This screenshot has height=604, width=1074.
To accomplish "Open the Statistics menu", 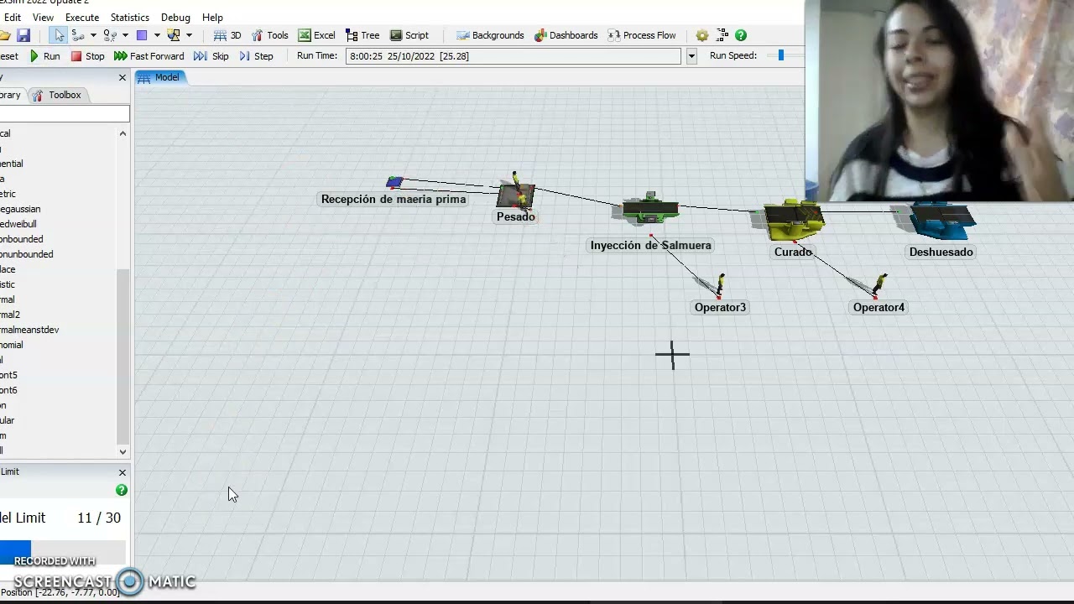I will (x=129, y=17).
